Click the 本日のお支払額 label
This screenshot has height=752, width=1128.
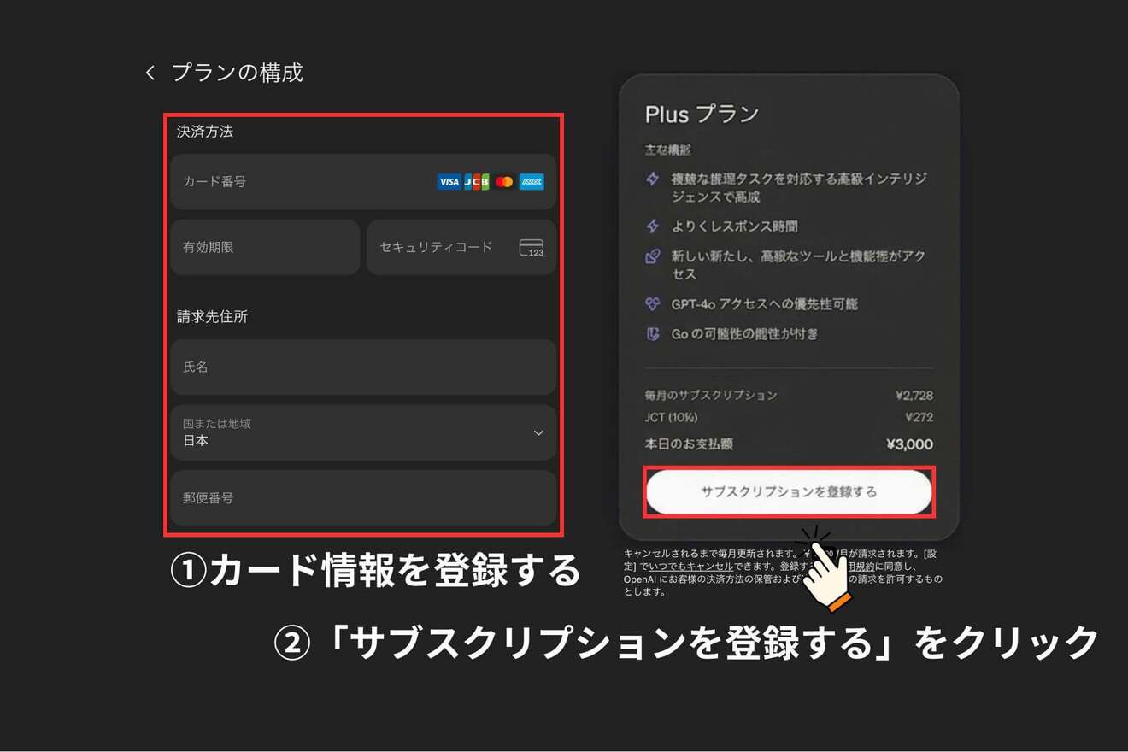click(689, 444)
